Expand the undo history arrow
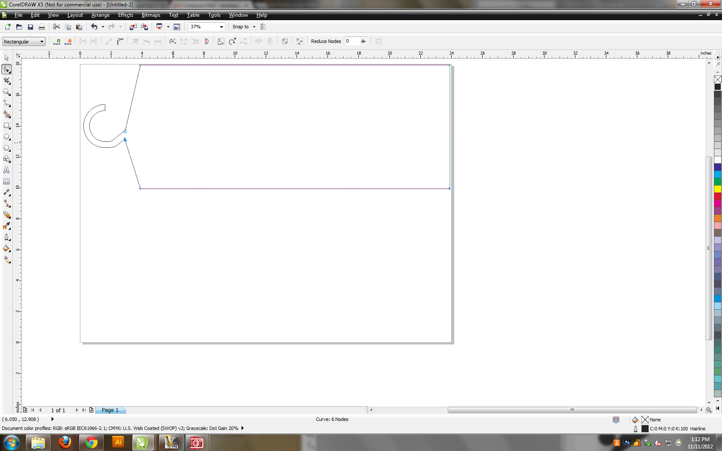 click(103, 27)
